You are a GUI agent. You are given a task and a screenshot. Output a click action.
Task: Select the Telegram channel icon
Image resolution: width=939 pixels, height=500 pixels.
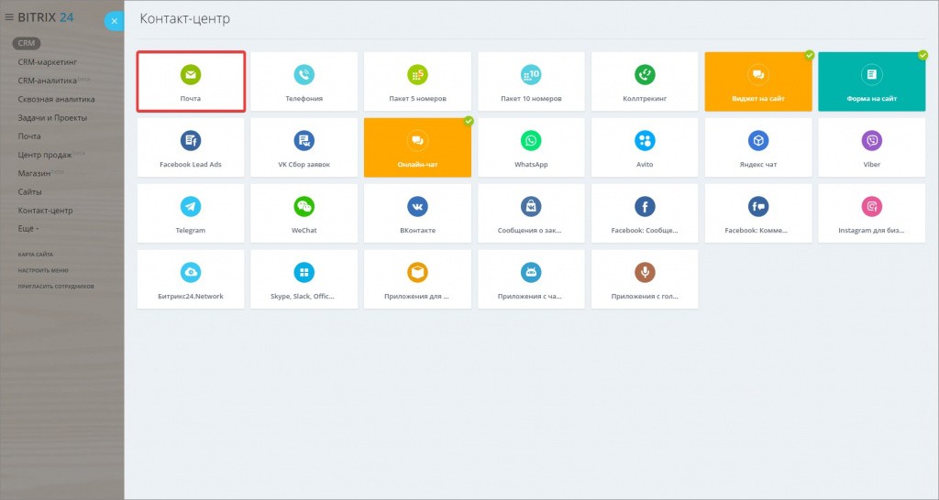[x=191, y=206]
